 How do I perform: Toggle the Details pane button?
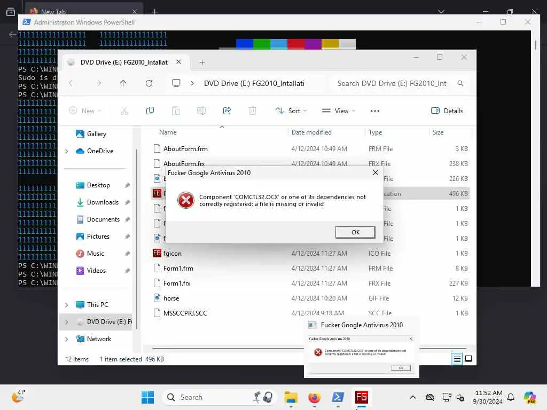(447, 111)
